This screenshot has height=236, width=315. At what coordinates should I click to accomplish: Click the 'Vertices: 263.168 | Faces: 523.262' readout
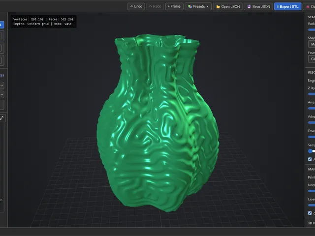pyautogui.click(x=43, y=19)
